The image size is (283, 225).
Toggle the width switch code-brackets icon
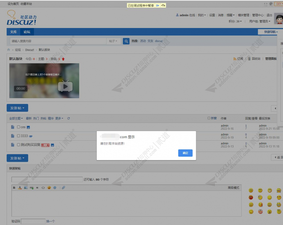click(266, 4)
